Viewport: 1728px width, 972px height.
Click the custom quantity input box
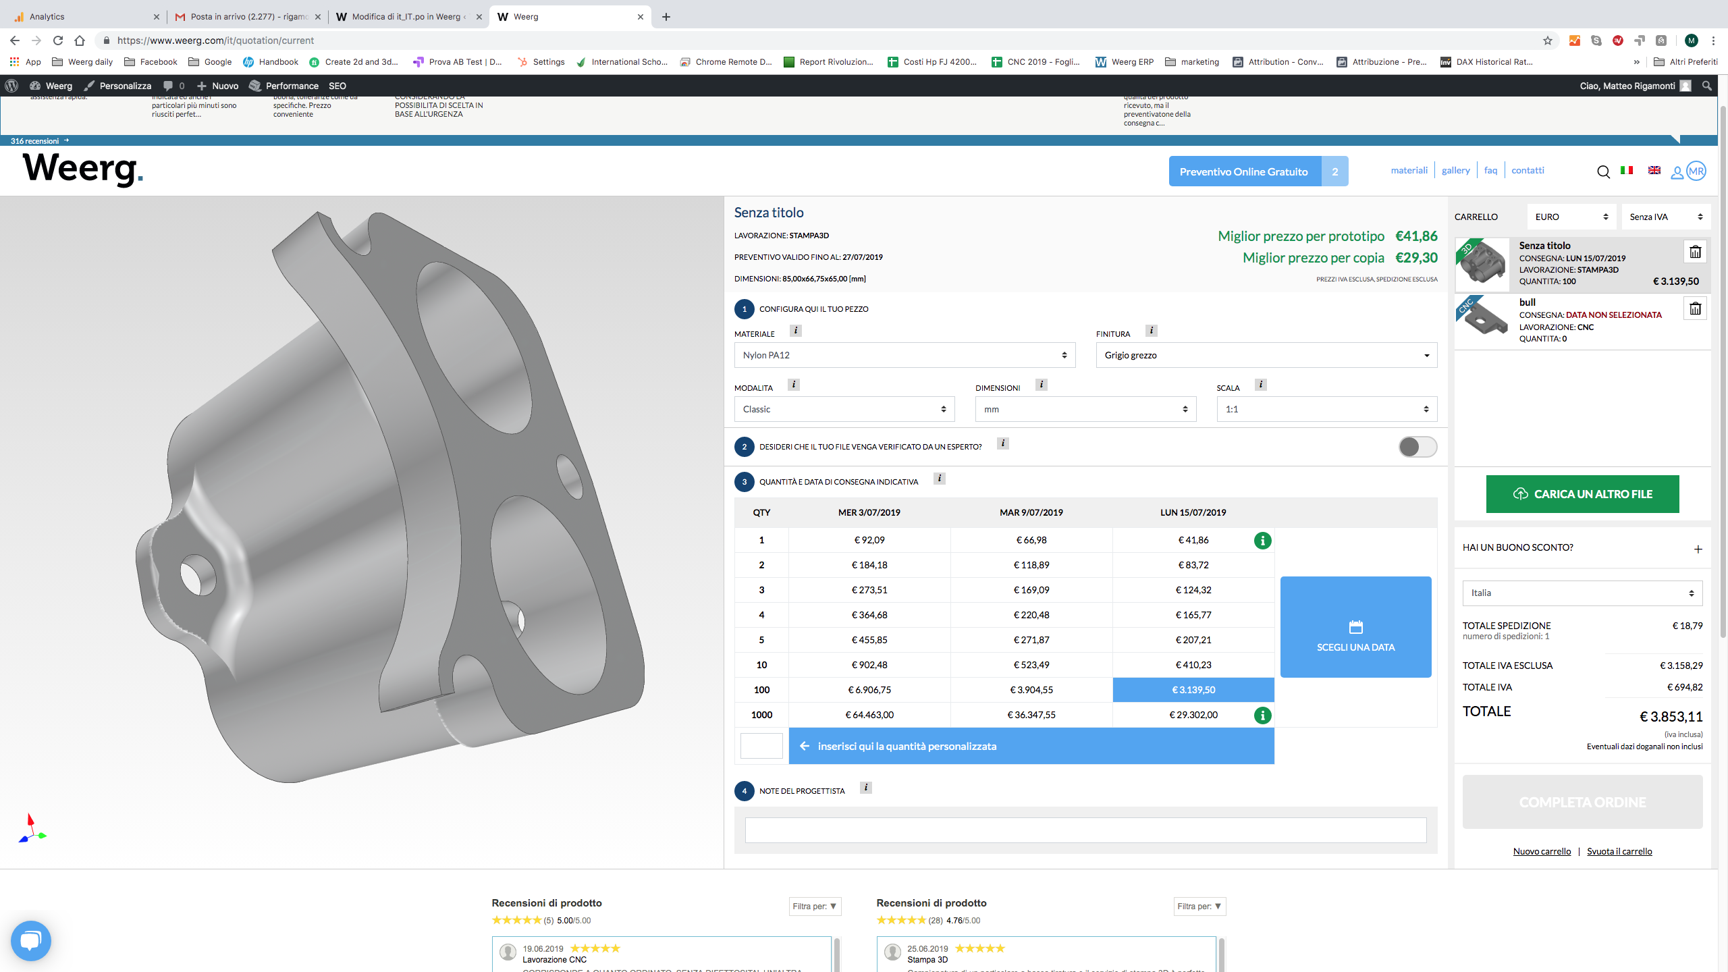tap(761, 746)
